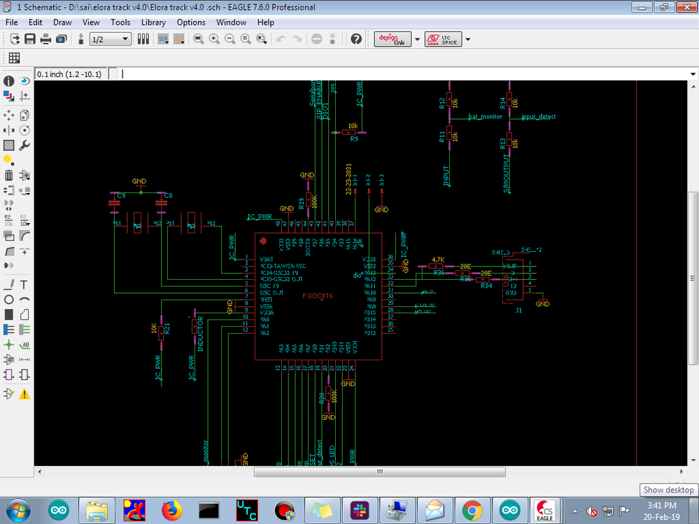This screenshot has width=699, height=524.
Task: Select the Info tool
Action: point(8,81)
